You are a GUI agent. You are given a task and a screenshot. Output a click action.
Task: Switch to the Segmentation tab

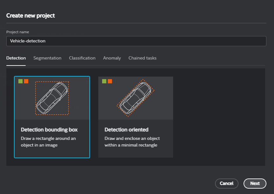tap(47, 58)
